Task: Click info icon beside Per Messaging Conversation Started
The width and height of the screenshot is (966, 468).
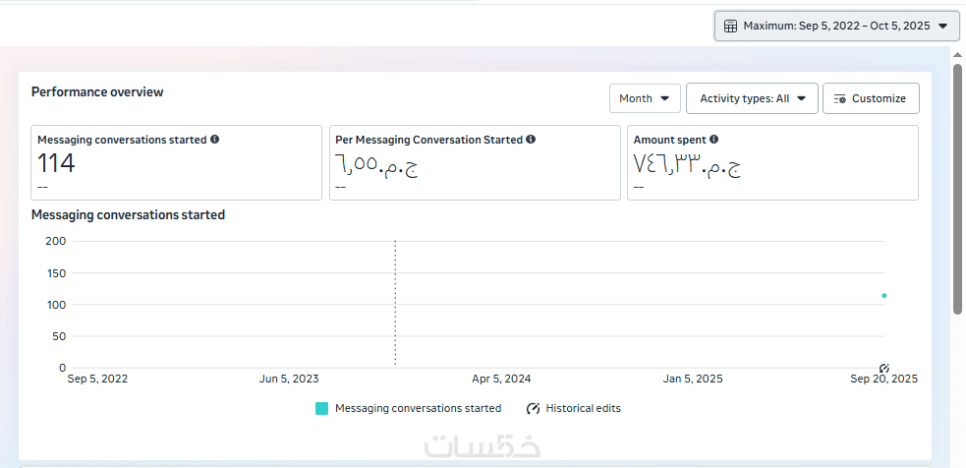Action: click(531, 140)
